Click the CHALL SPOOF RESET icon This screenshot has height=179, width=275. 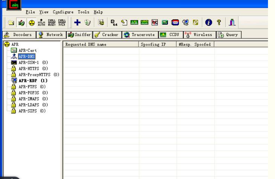point(52,22)
